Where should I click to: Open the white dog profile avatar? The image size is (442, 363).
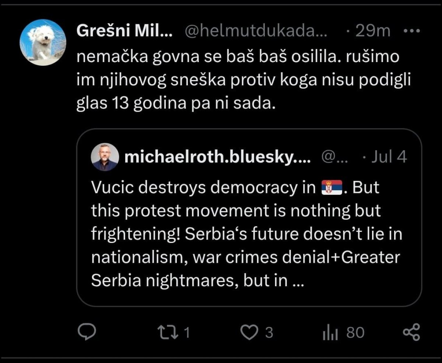[x=43, y=43]
